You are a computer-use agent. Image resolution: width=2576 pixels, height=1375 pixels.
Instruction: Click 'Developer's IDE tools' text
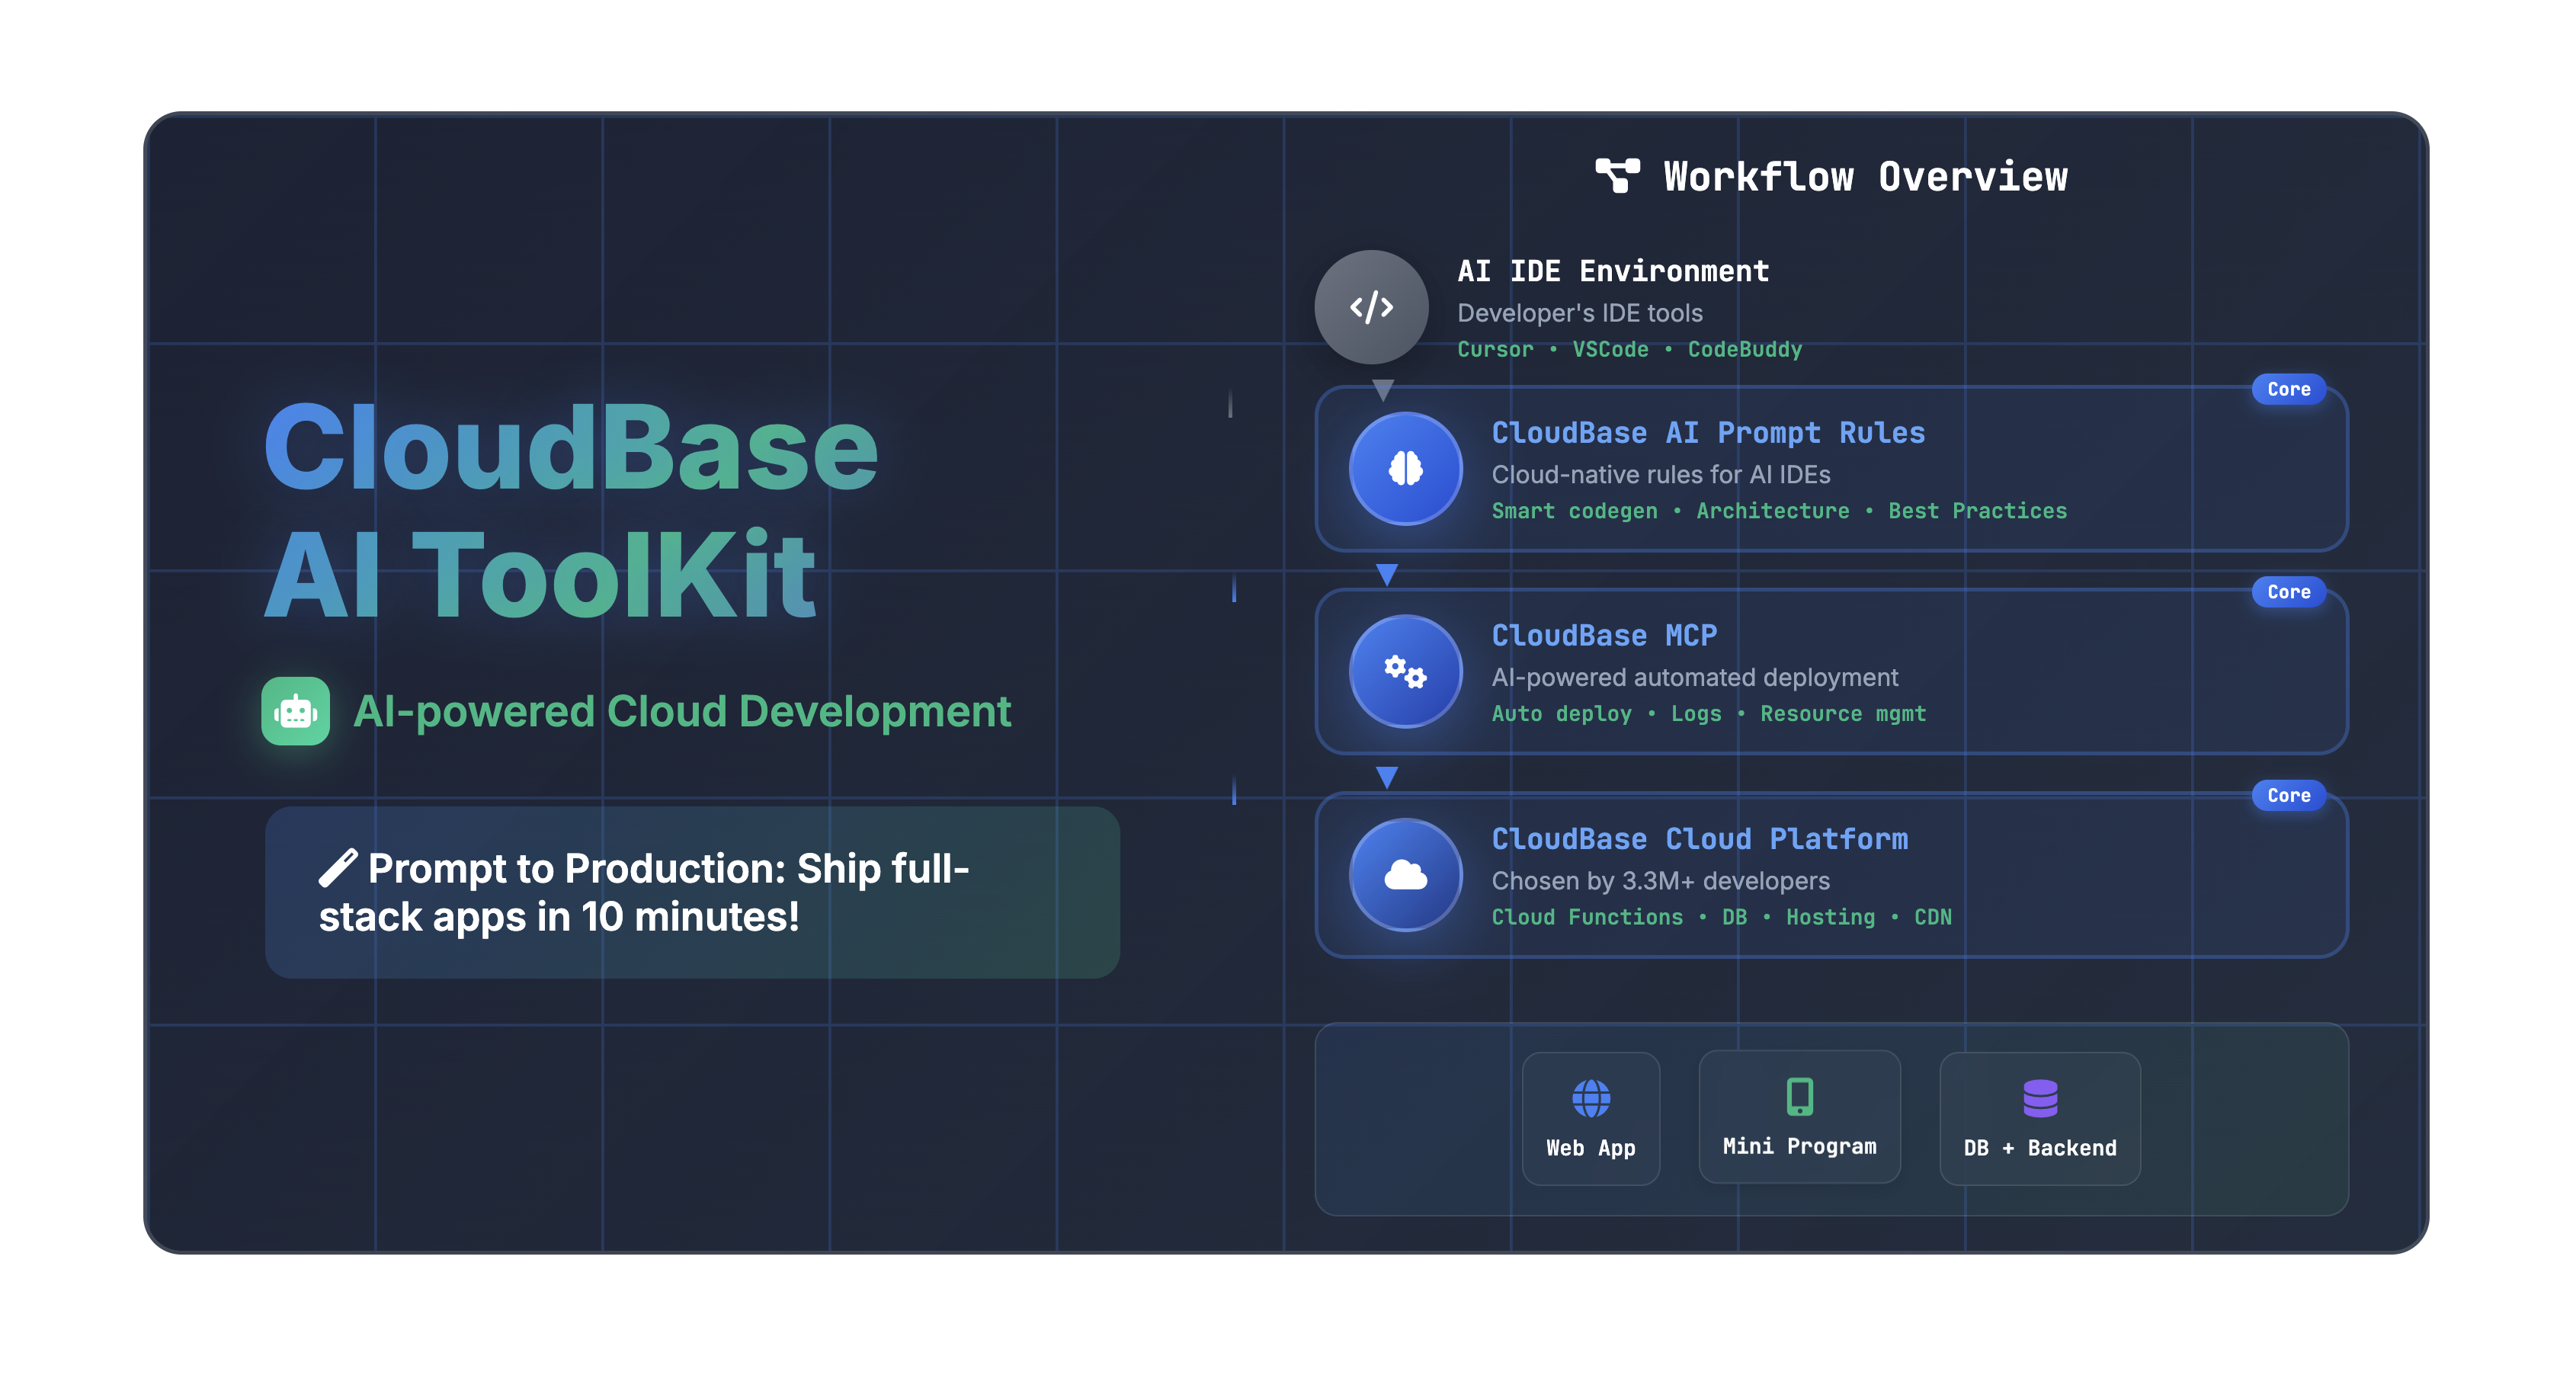pyautogui.click(x=1580, y=313)
